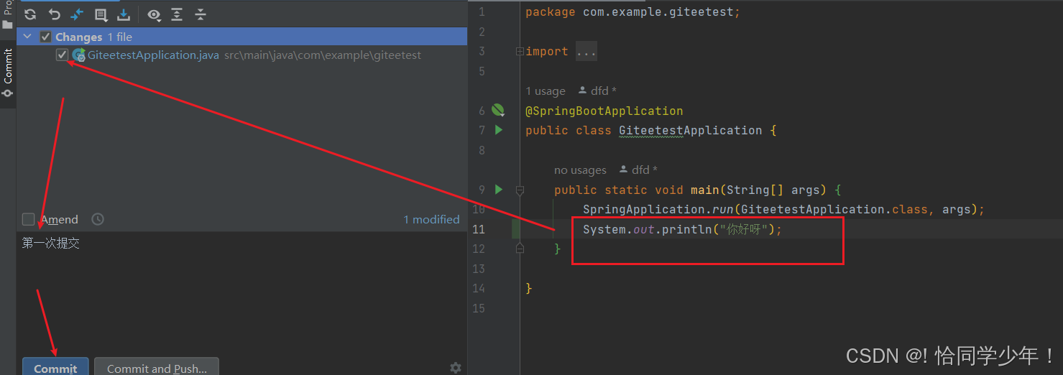Screen dimensions: 1063x375
Task: Click the SpringApplication.run statement on line 10
Action: pos(783,209)
